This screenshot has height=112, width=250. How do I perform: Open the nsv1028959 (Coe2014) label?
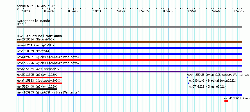pyautogui.click(x=34, y=51)
